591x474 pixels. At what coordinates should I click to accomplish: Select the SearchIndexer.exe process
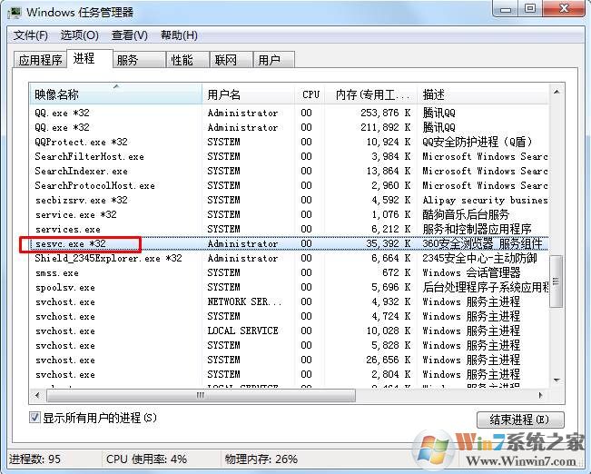[x=289, y=171]
